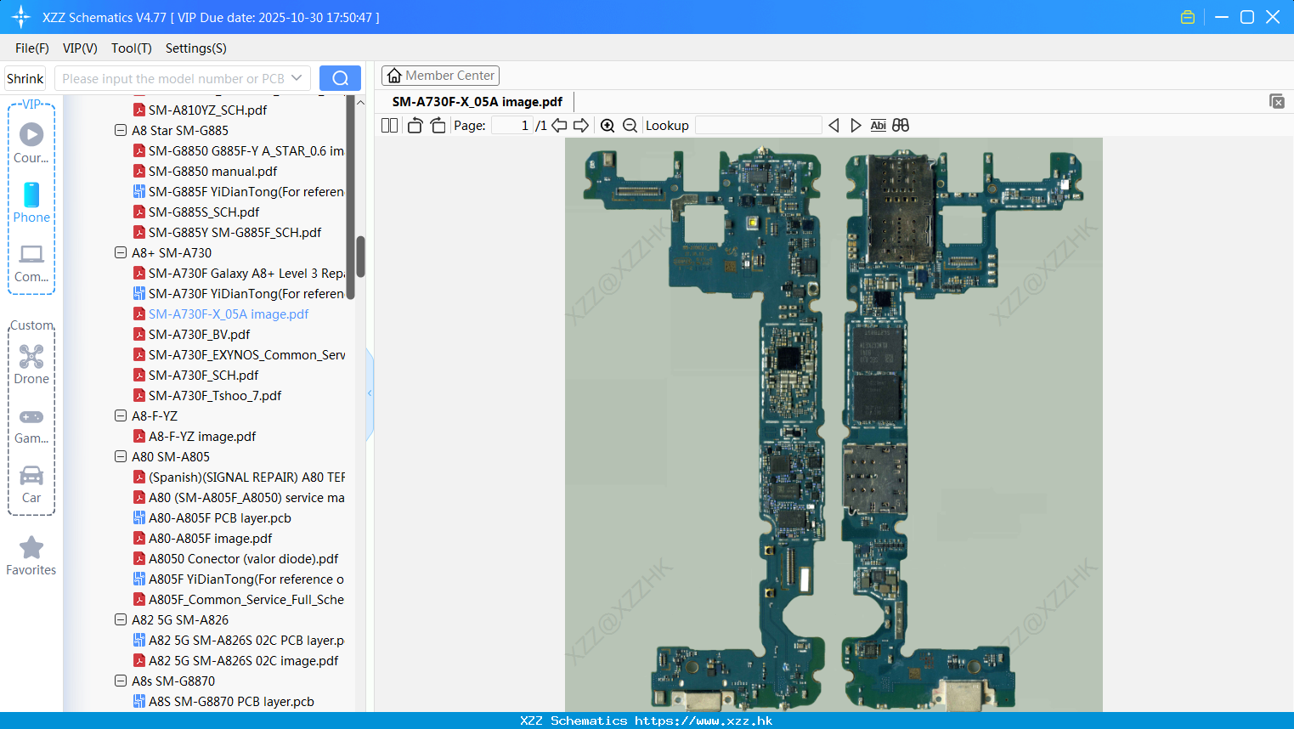Select SM-A730F-X_05A image.pdf tab
Screen dimensions: 1294x729
click(x=477, y=102)
